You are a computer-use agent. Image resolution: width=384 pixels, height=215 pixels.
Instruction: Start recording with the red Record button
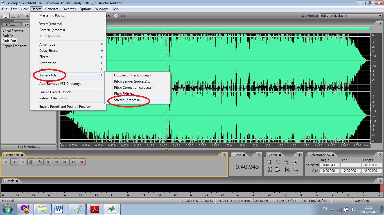pos(82,162)
